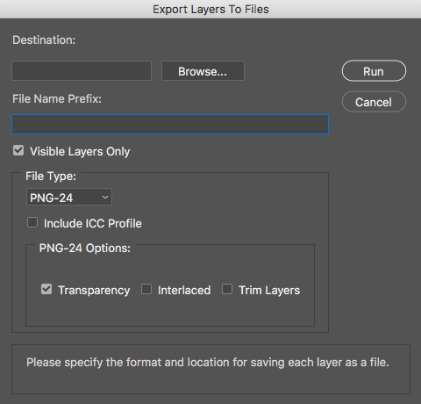Click the File Name Prefix: label
This screenshot has width=421, height=404.
57,99
